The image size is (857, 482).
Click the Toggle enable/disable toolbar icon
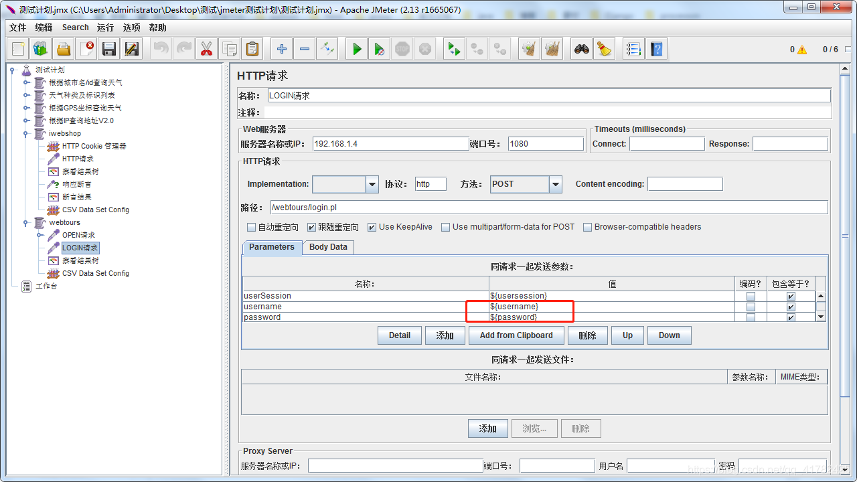tap(327, 49)
